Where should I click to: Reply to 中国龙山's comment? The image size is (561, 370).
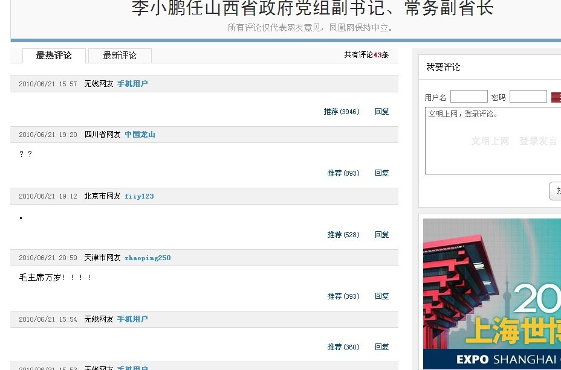(x=381, y=173)
